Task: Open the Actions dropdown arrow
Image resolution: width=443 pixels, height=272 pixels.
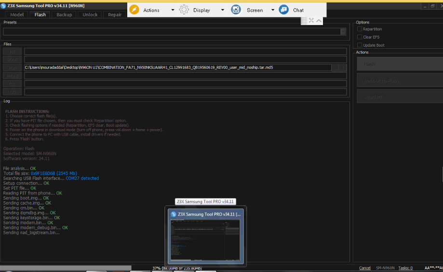Action: [173, 10]
